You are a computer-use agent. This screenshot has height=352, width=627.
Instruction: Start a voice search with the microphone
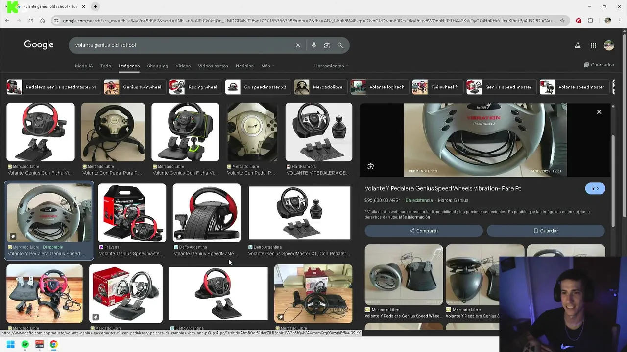314,45
